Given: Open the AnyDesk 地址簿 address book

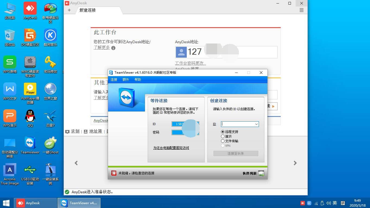Looking at the screenshot, I should point(96,131).
